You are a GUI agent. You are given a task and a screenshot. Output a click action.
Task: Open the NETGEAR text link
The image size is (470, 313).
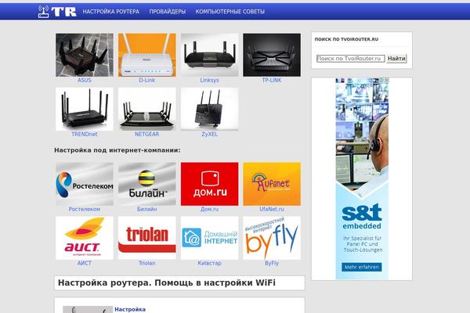147,134
